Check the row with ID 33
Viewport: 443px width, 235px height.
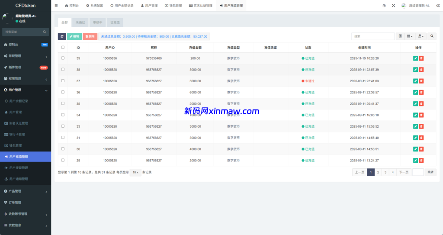pos(63,126)
